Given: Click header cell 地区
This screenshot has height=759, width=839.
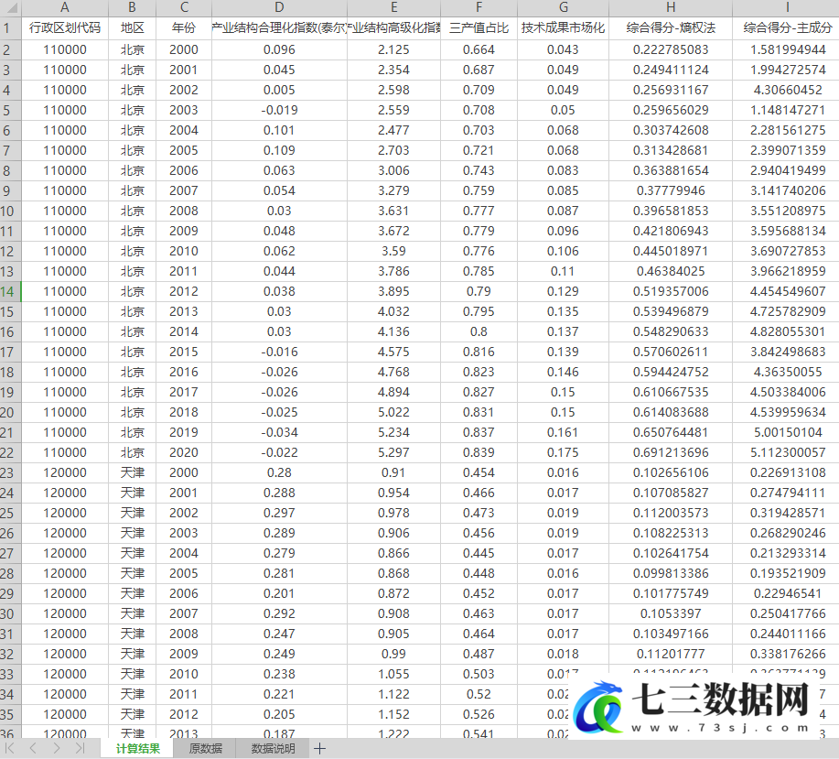Looking at the screenshot, I should [132, 27].
